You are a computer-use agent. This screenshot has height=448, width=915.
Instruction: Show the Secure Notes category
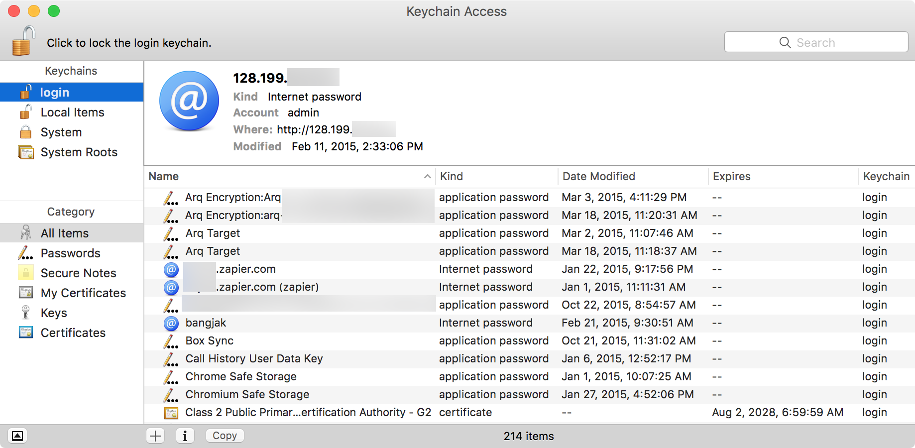tap(78, 273)
